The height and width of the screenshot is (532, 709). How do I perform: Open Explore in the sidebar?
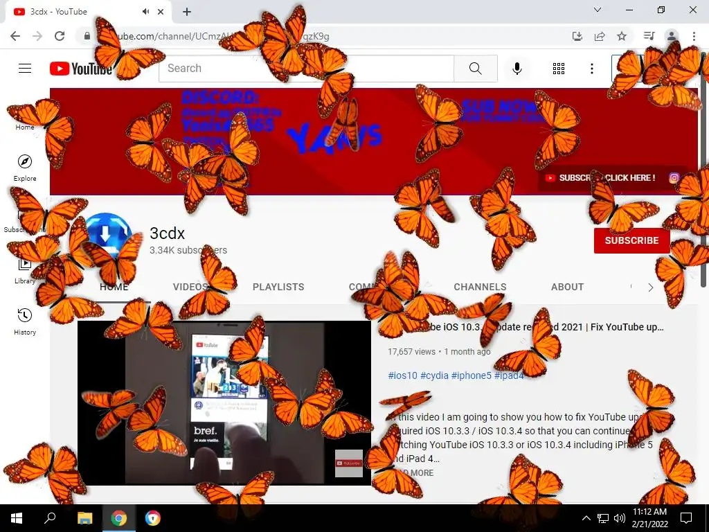click(25, 168)
